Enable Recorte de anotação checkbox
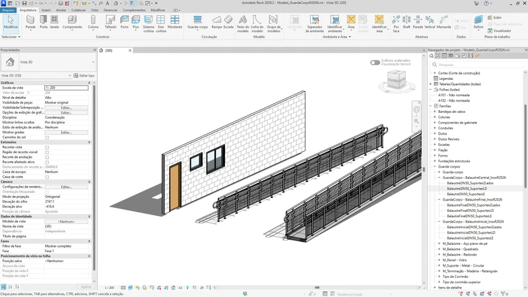Viewport: 528px width, 297px height. coord(47,157)
